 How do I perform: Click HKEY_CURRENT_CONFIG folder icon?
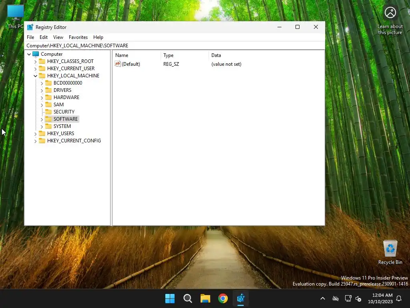click(x=42, y=140)
